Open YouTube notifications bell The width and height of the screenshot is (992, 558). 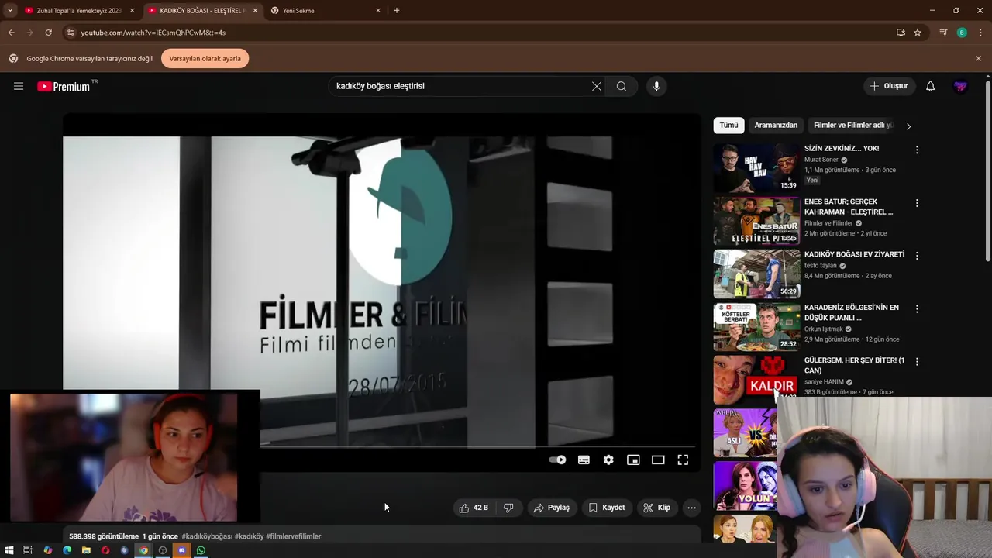(x=930, y=86)
